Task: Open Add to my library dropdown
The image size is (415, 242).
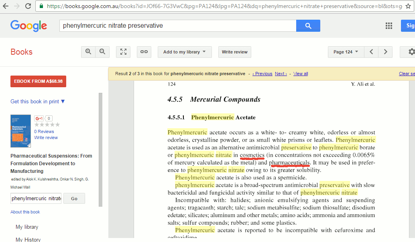Action: click(185, 52)
